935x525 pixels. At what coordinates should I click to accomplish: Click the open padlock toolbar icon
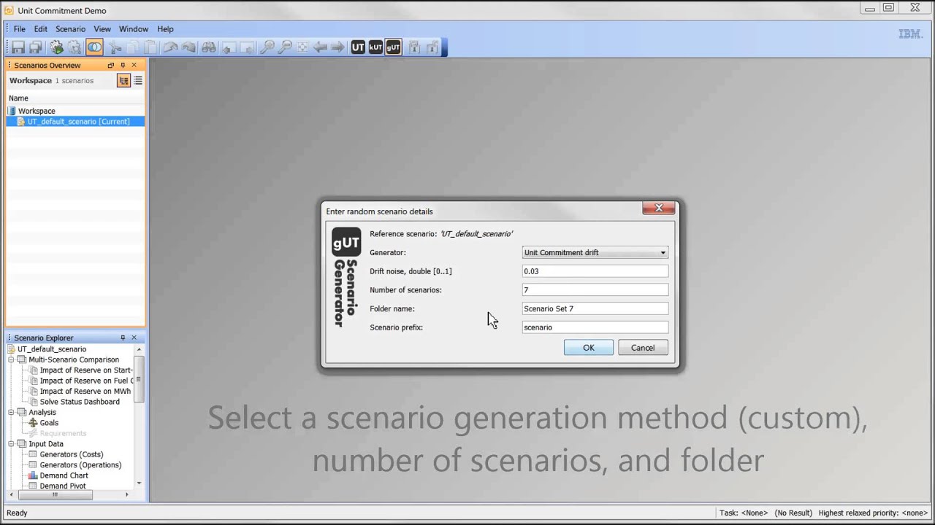[432, 47]
